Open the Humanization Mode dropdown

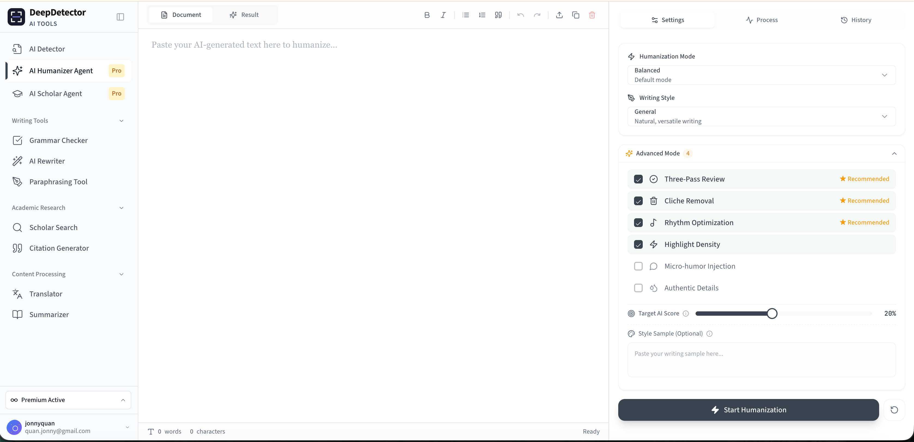[761, 75]
